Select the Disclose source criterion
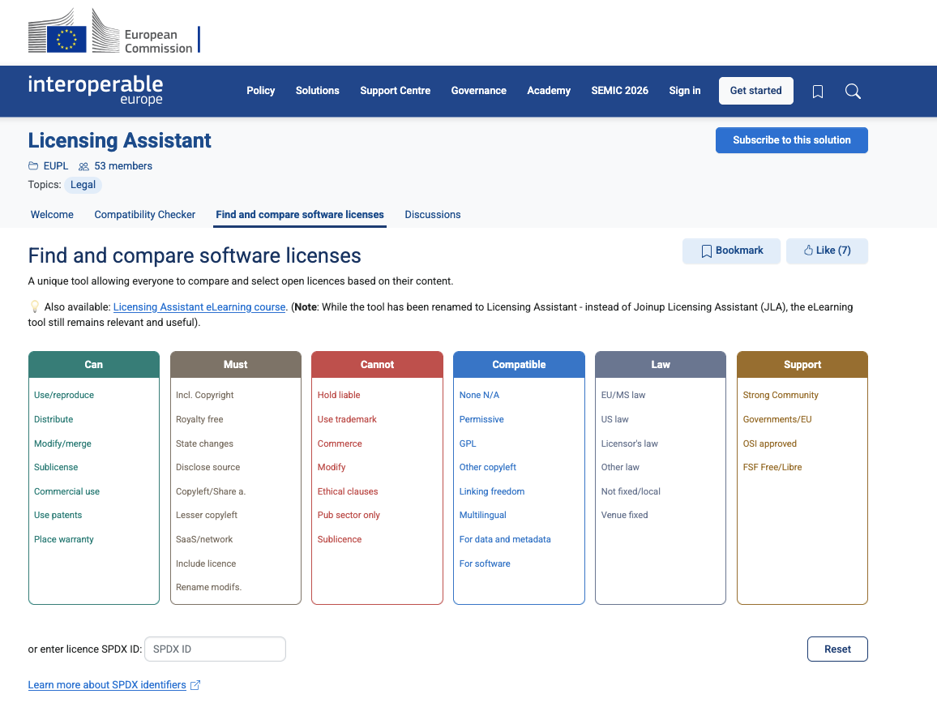Image resolution: width=937 pixels, height=707 pixels. (208, 467)
